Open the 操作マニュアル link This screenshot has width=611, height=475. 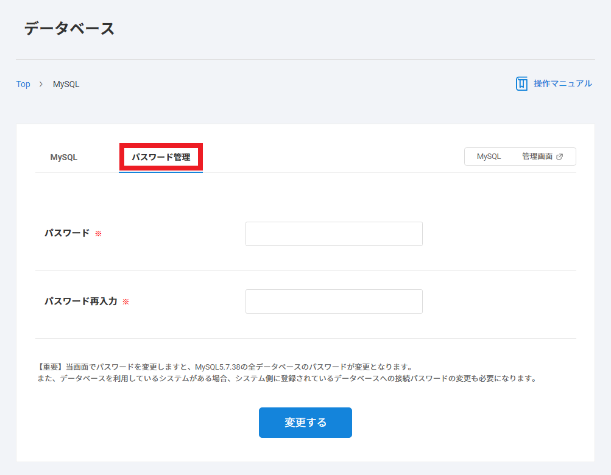[x=562, y=83]
